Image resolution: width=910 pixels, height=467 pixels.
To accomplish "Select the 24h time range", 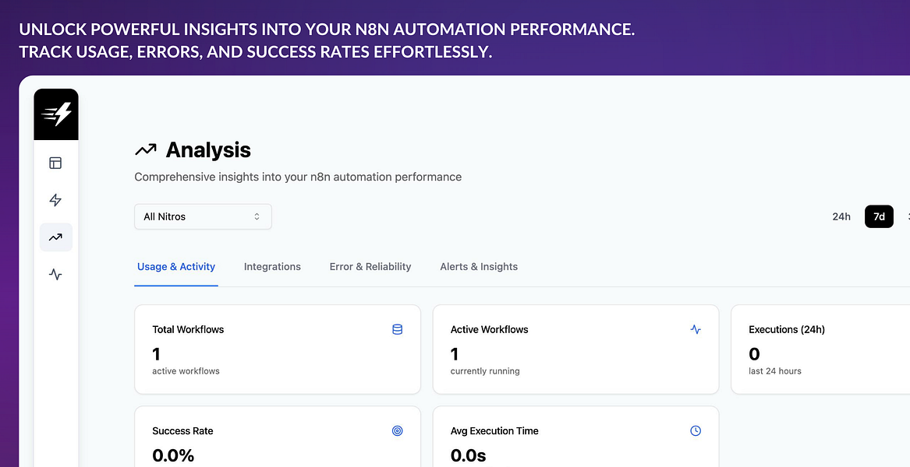I will coord(841,216).
